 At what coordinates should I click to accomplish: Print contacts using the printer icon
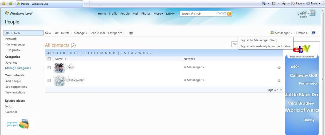pyautogui.click(x=131, y=33)
